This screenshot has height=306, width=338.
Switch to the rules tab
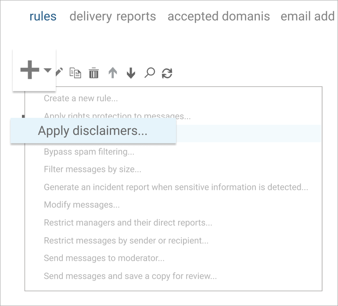point(43,16)
